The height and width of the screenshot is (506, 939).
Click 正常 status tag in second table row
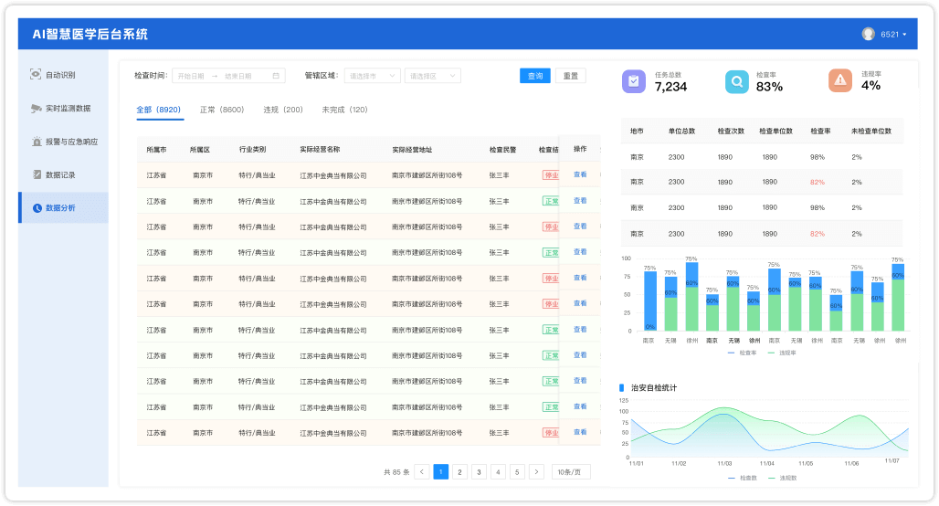pos(551,201)
